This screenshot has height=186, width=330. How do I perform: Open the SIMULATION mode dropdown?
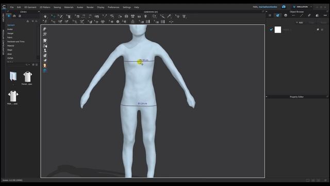311,7
